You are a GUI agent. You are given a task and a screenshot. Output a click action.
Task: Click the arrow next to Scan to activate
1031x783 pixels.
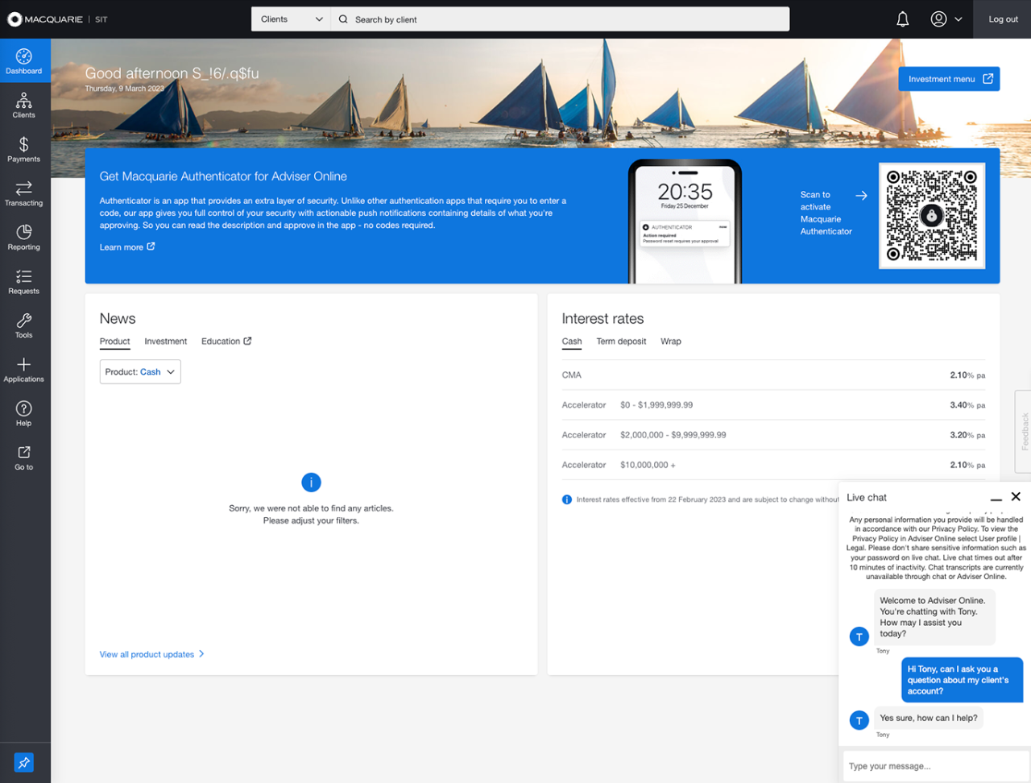coord(861,196)
